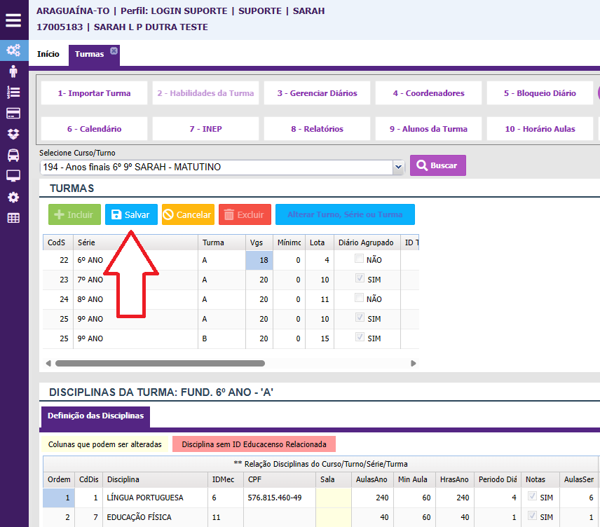Toggle Diário Agrupado checkbox for 6º ANO
Screen dimensions: 600x527
360,259
